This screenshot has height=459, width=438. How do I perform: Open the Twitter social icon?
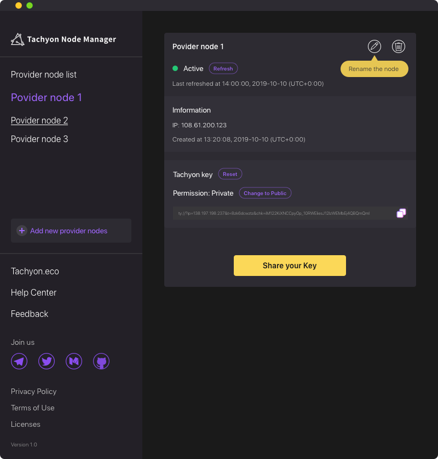tap(47, 361)
